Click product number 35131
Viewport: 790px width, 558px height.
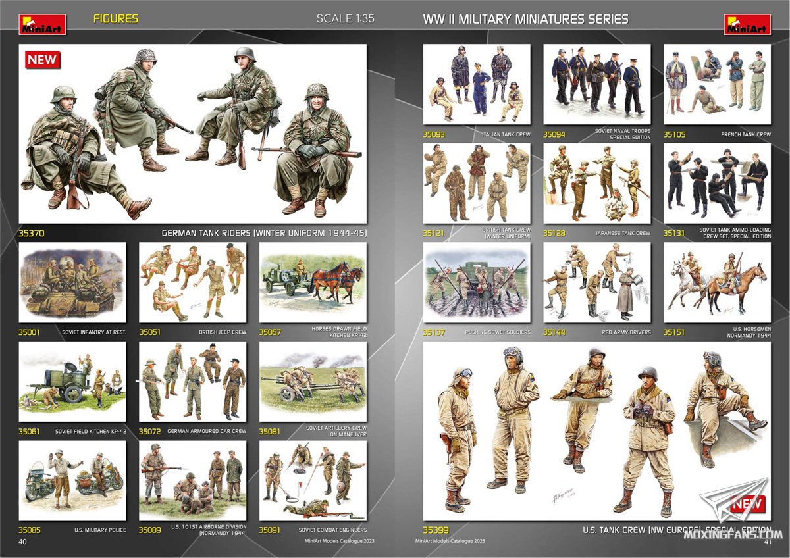(x=675, y=233)
